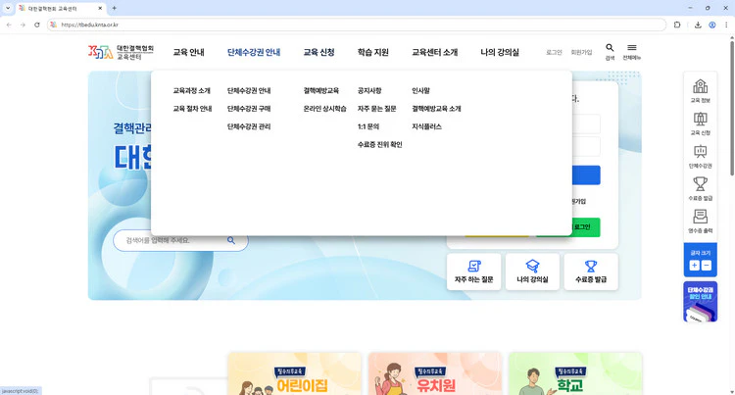
Task: Increase font size with plus button
Action: 694,266
